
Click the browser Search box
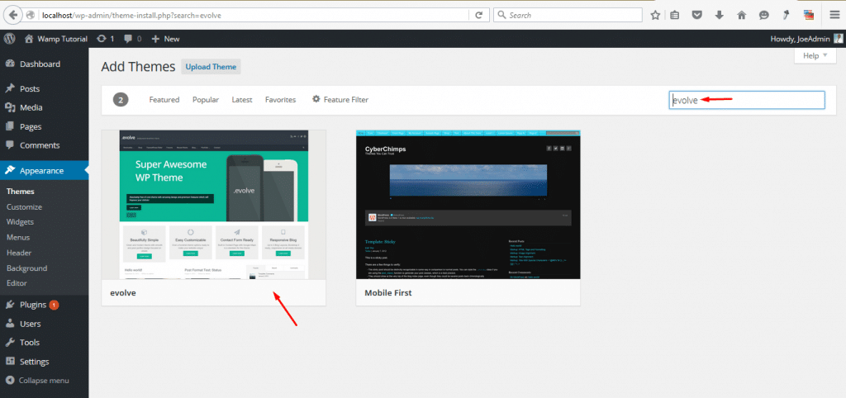tap(568, 16)
